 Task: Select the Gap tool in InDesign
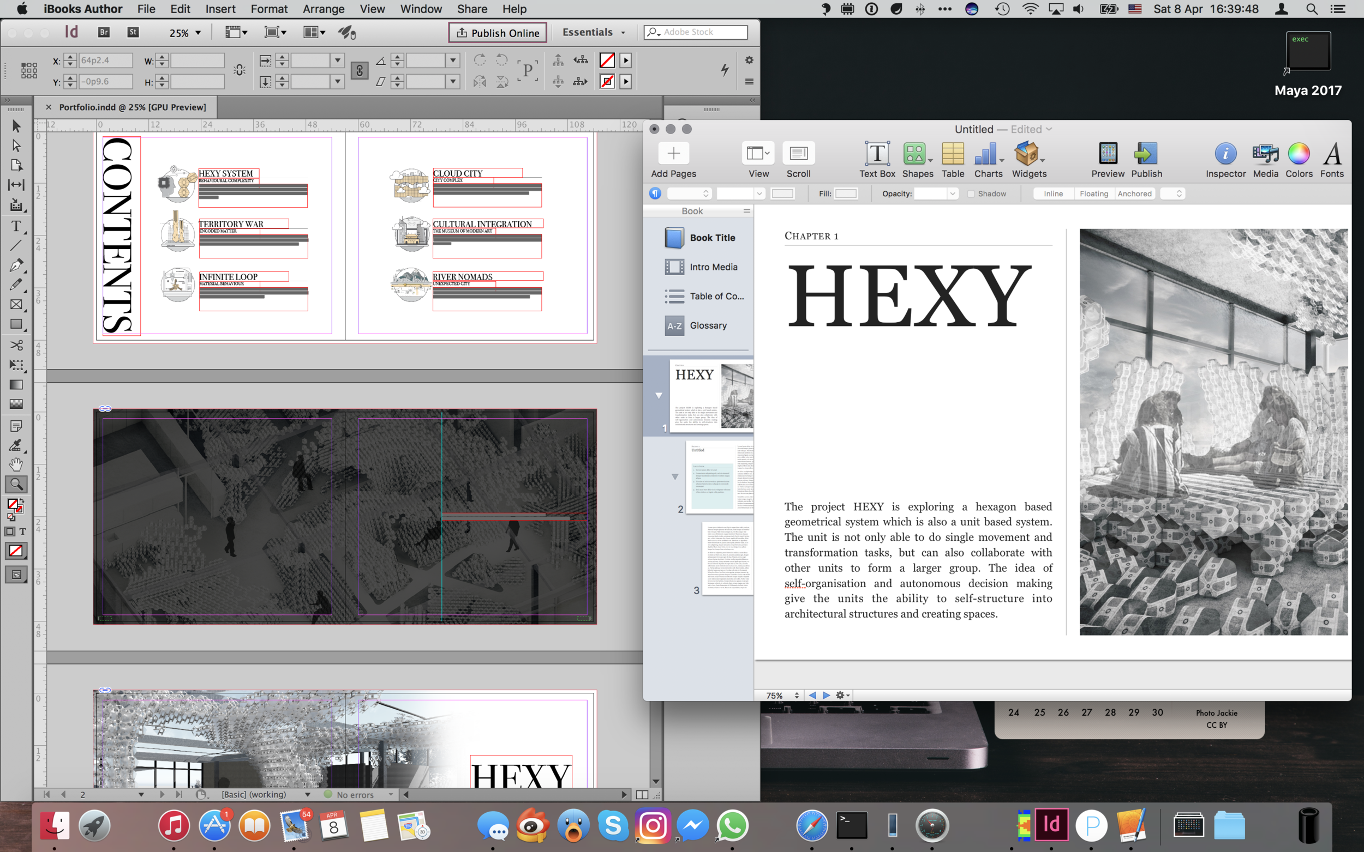tap(16, 185)
